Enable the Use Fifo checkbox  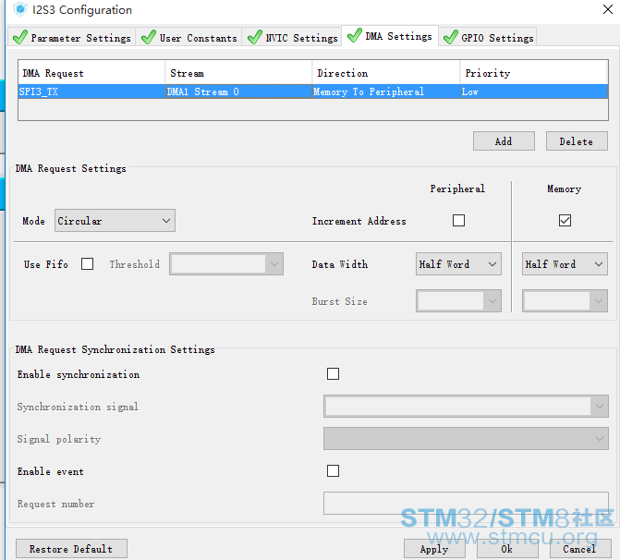tap(87, 263)
